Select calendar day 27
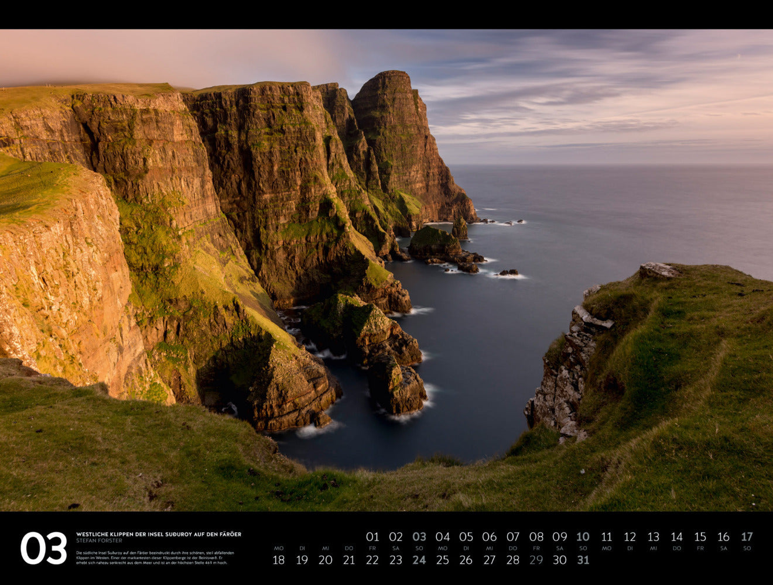 coord(490,560)
